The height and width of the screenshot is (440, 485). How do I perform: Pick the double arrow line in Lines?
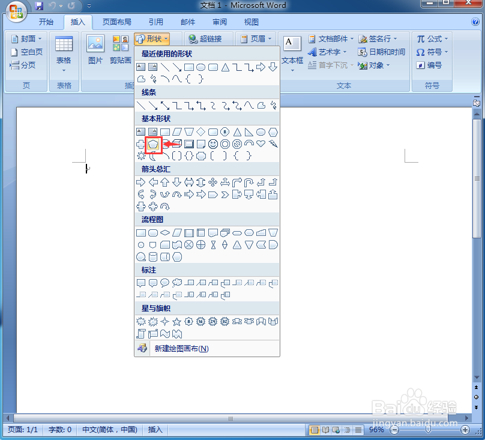click(x=165, y=106)
